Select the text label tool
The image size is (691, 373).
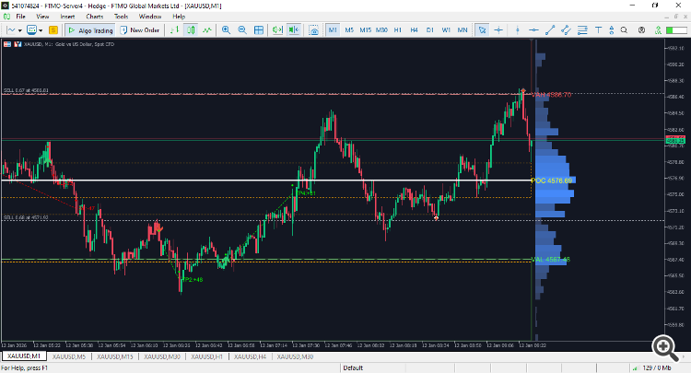click(598, 30)
